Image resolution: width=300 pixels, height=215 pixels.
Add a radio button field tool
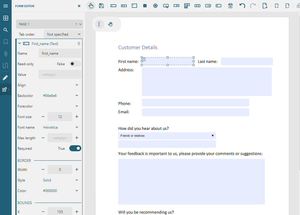coord(155,6)
